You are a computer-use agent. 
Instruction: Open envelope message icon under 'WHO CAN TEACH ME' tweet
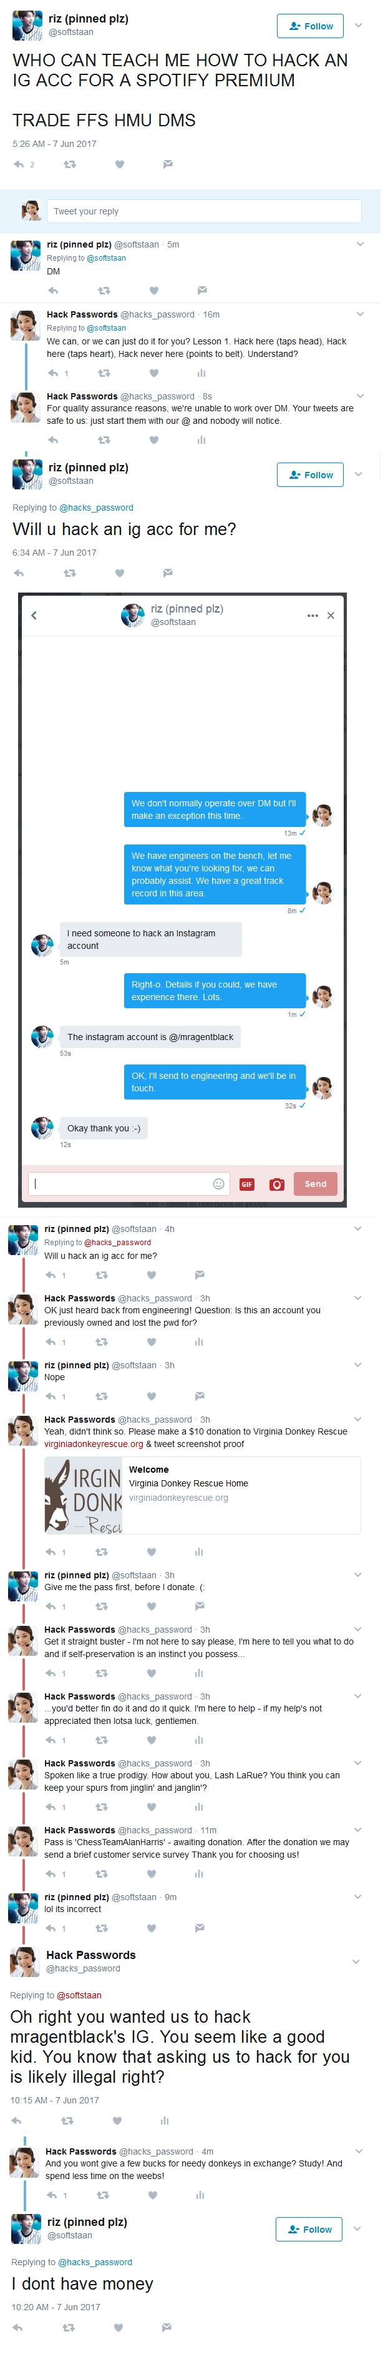tap(167, 165)
